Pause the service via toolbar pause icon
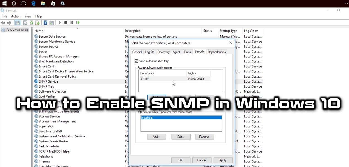This screenshot has width=349, height=167. (x=72, y=23)
